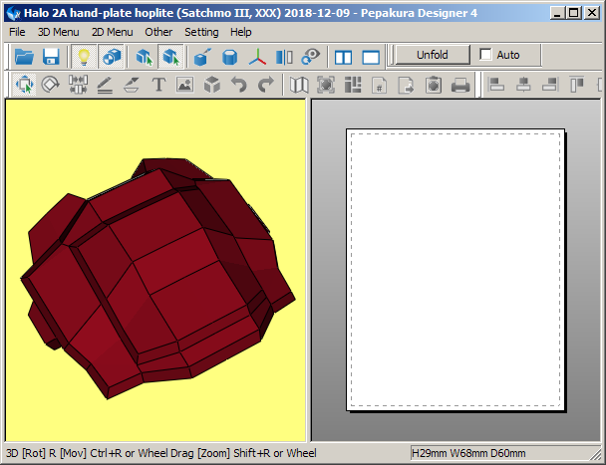Click the export page arrow icon
Image resolution: width=606 pixels, height=465 pixels.
point(407,85)
